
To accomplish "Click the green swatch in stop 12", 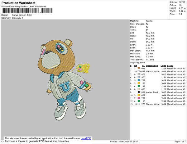I will coord(139,101).
